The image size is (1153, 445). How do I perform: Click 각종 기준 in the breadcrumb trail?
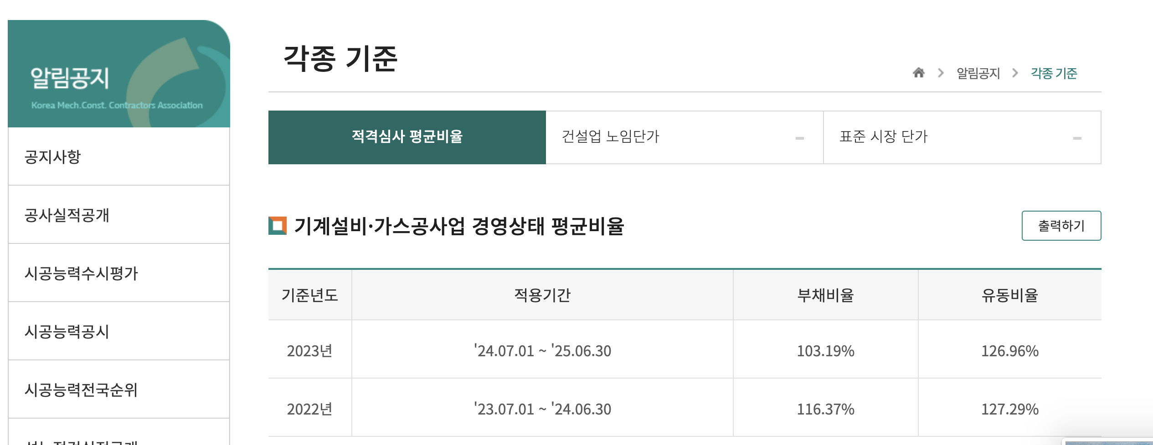pos(1054,73)
